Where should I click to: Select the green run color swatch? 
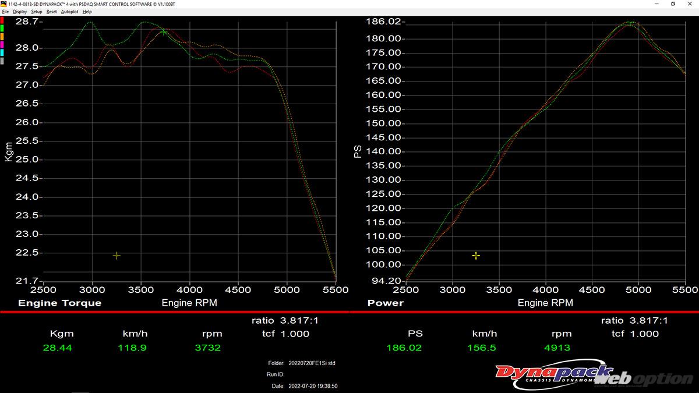coord(2,28)
